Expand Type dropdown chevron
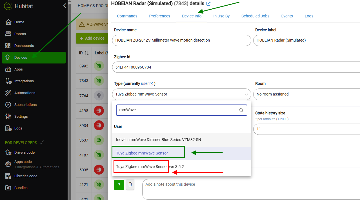Viewport: 360px width, 200px height. click(246, 94)
